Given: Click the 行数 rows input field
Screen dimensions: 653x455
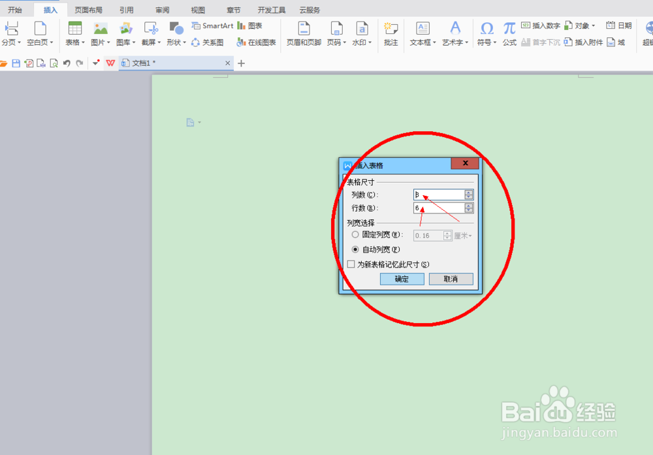Looking at the screenshot, I should coord(439,208).
